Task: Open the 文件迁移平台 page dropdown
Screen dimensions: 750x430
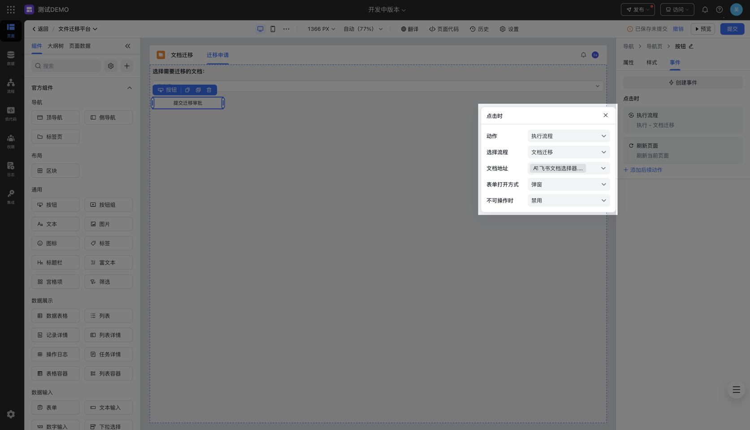Action: coord(78,29)
